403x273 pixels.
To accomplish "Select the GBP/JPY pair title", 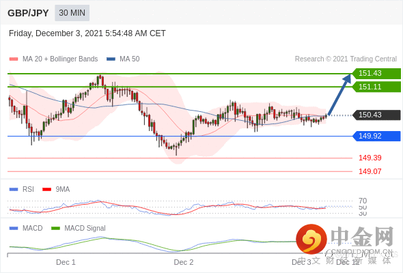I will (28, 13).
